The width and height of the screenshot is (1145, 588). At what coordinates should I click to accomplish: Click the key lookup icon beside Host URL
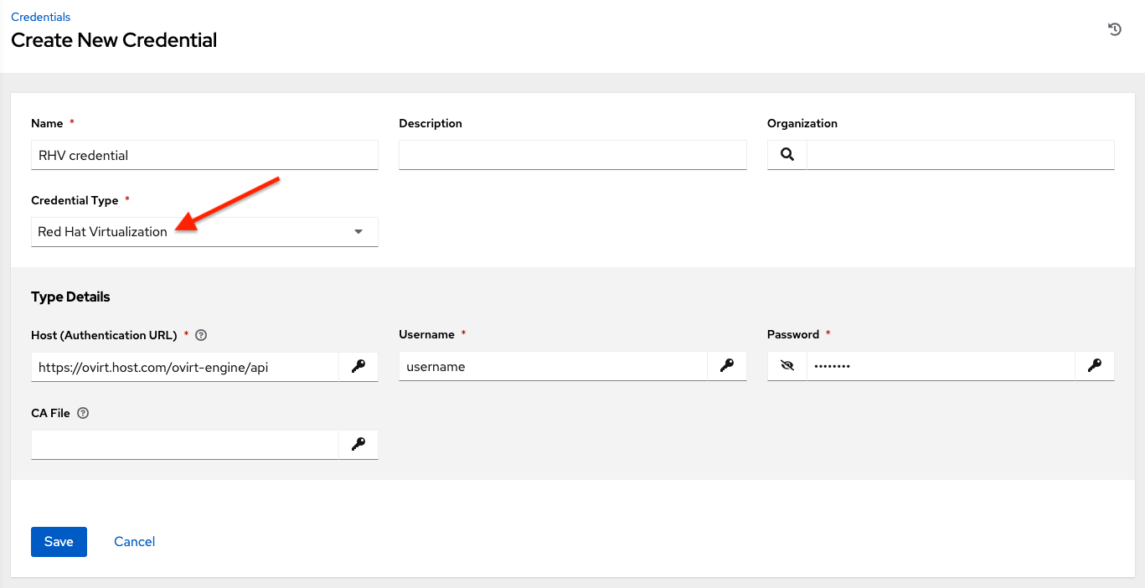pyautogui.click(x=358, y=366)
